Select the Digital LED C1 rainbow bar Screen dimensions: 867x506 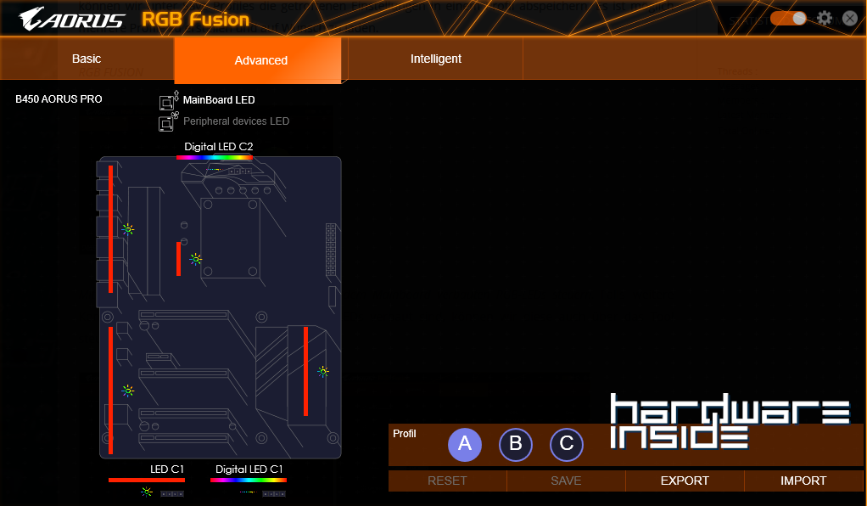click(249, 480)
